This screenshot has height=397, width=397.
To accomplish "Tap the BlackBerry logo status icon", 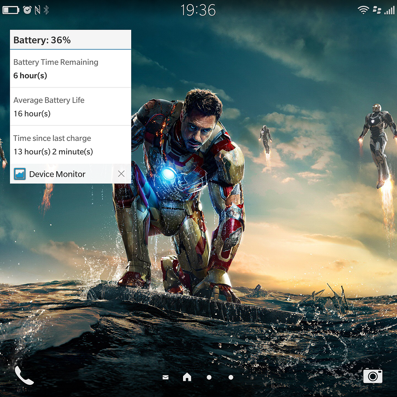I will 377,10.
